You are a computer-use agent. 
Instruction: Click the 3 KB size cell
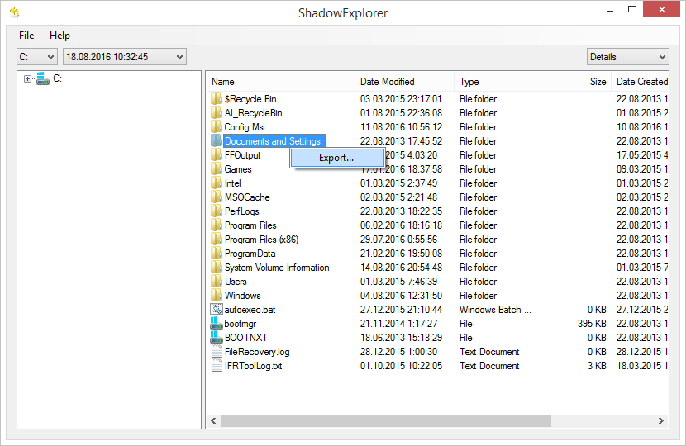click(597, 366)
